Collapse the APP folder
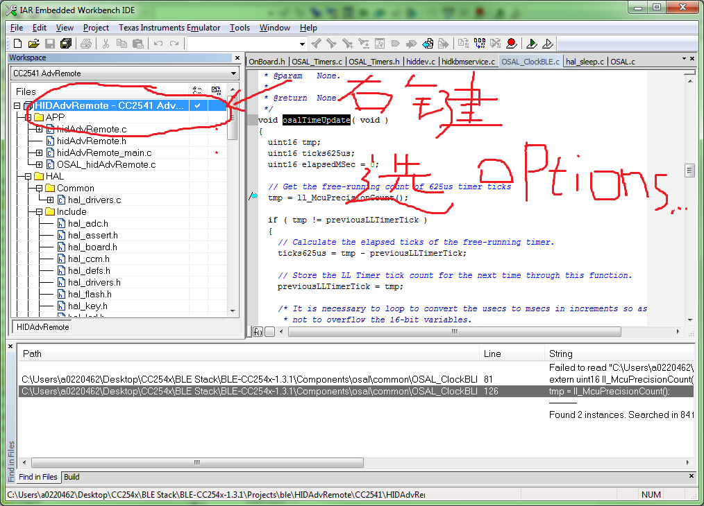 point(28,117)
